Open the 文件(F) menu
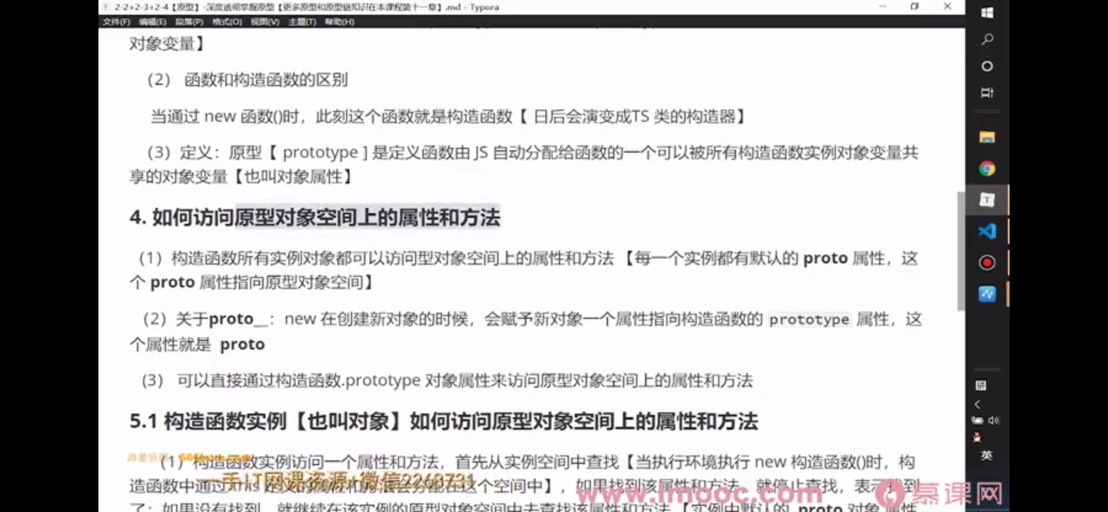This screenshot has width=1108, height=512. pyautogui.click(x=116, y=22)
